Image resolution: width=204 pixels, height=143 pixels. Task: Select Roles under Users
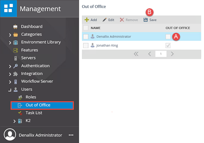coord(31,97)
